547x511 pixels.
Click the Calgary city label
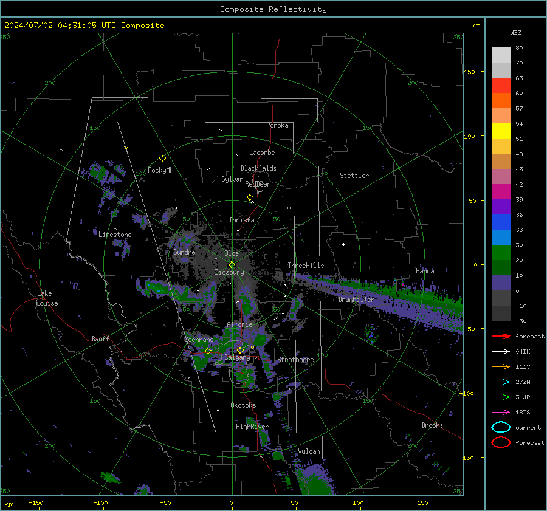(x=237, y=357)
